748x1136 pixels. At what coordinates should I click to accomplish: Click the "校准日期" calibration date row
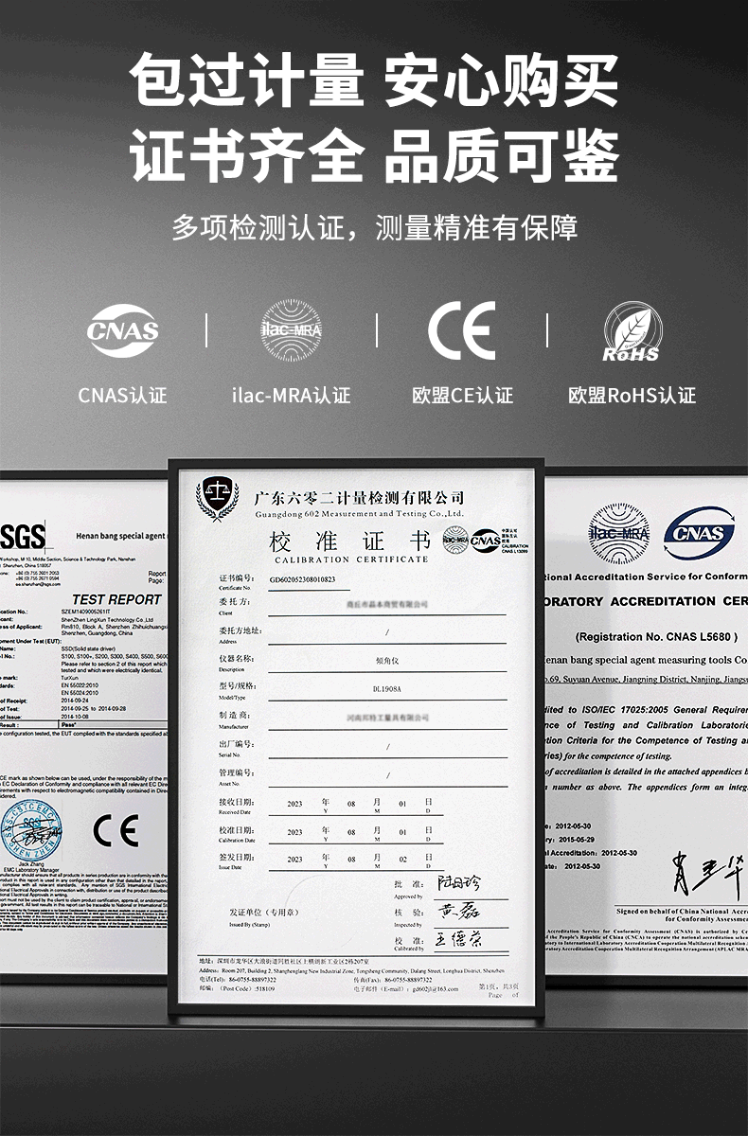(330, 832)
